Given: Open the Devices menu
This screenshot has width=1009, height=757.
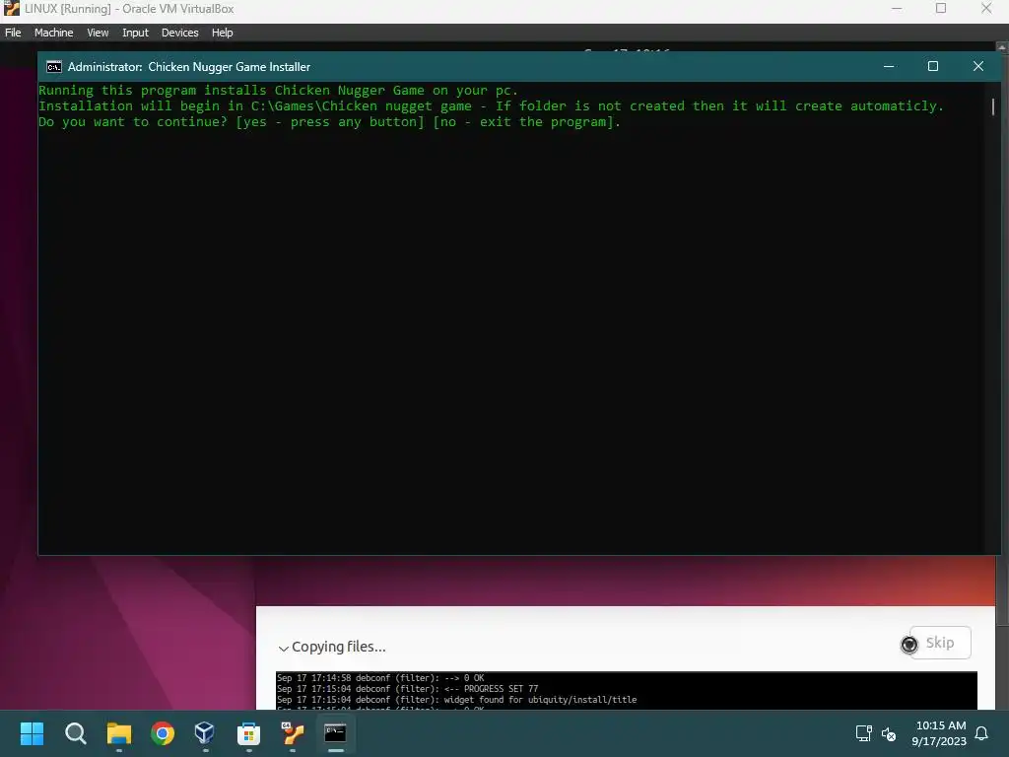Looking at the screenshot, I should (179, 33).
